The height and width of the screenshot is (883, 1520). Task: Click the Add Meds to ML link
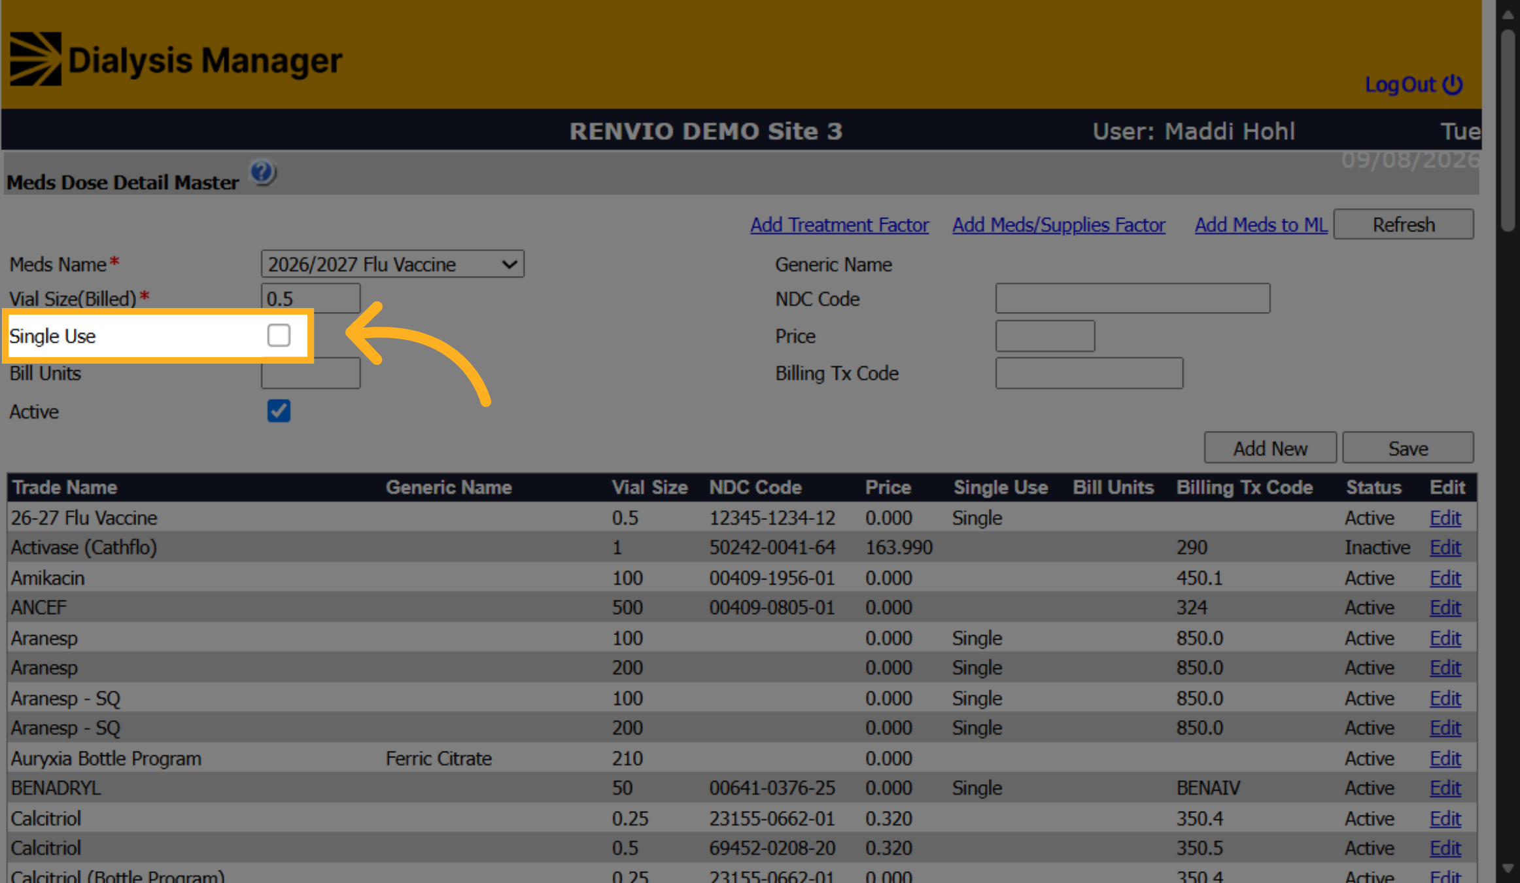point(1261,225)
